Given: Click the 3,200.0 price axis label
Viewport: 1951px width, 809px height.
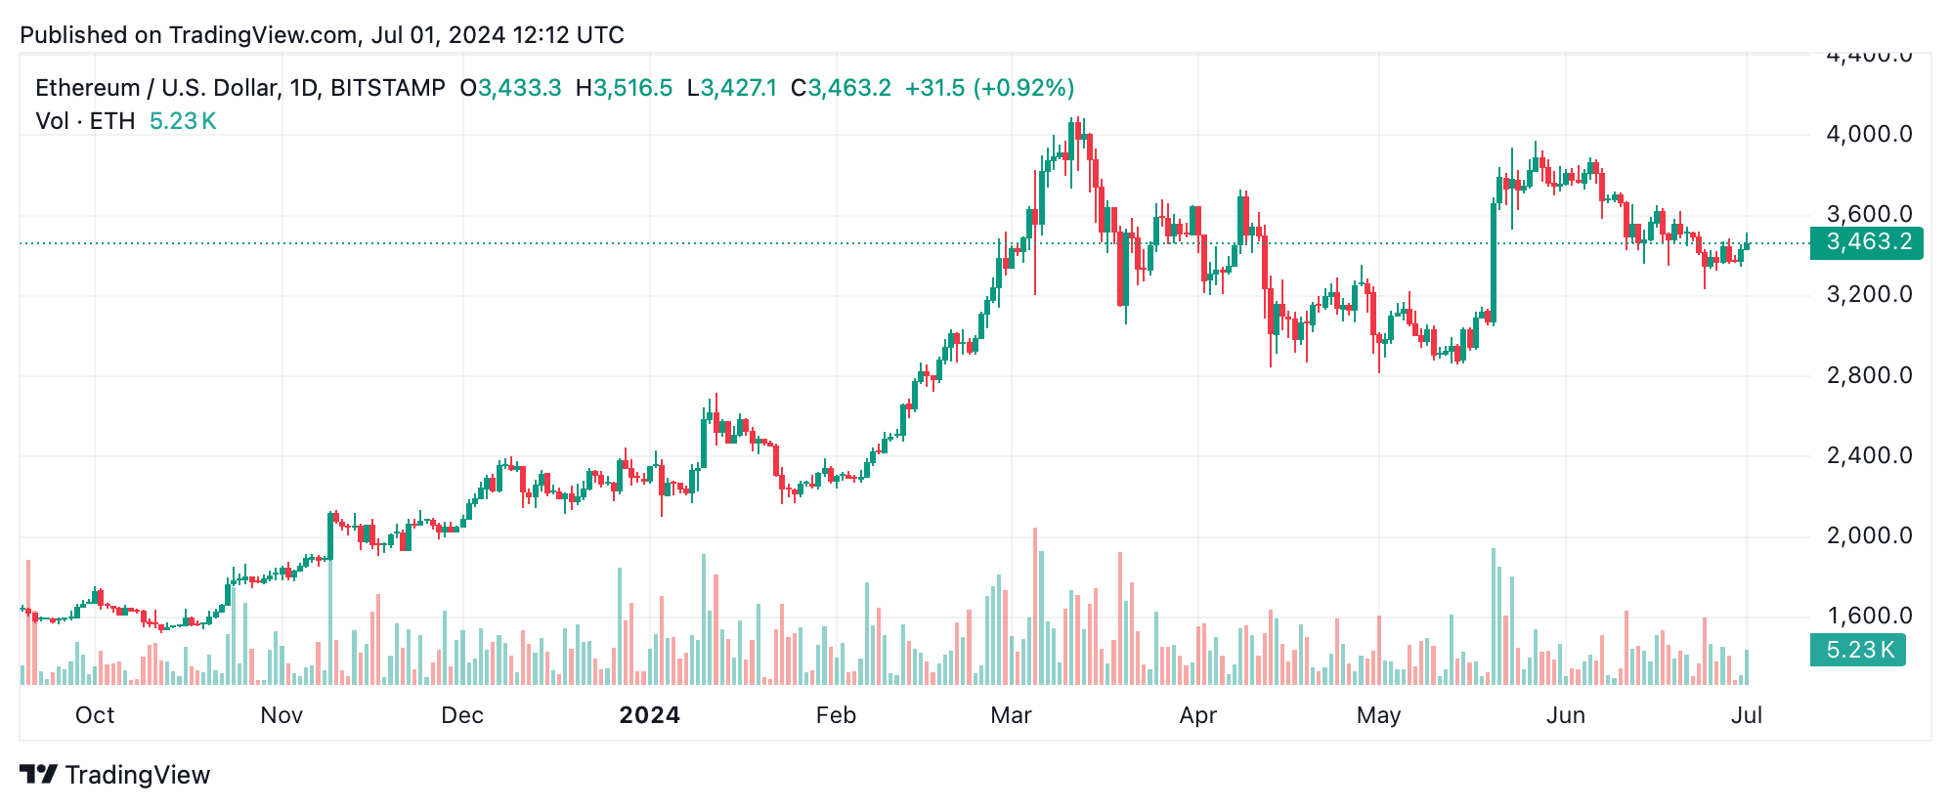Looking at the screenshot, I should pos(1869,295).
